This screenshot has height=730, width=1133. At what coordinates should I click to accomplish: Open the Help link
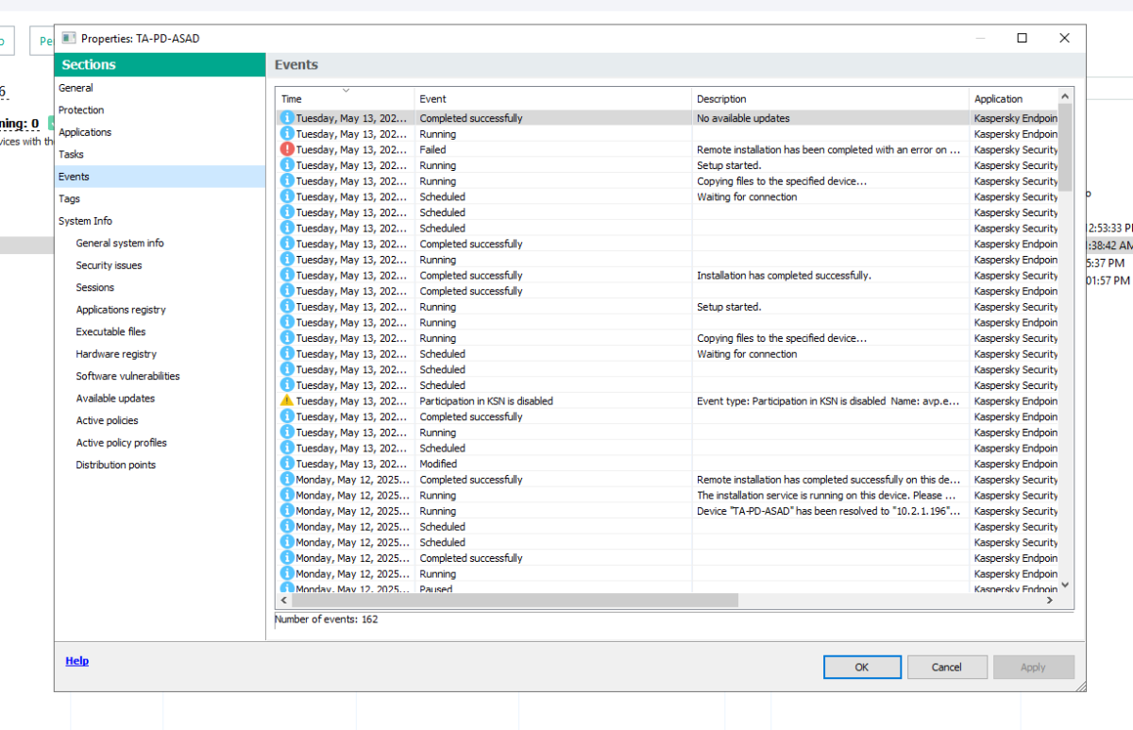[77, 661]
